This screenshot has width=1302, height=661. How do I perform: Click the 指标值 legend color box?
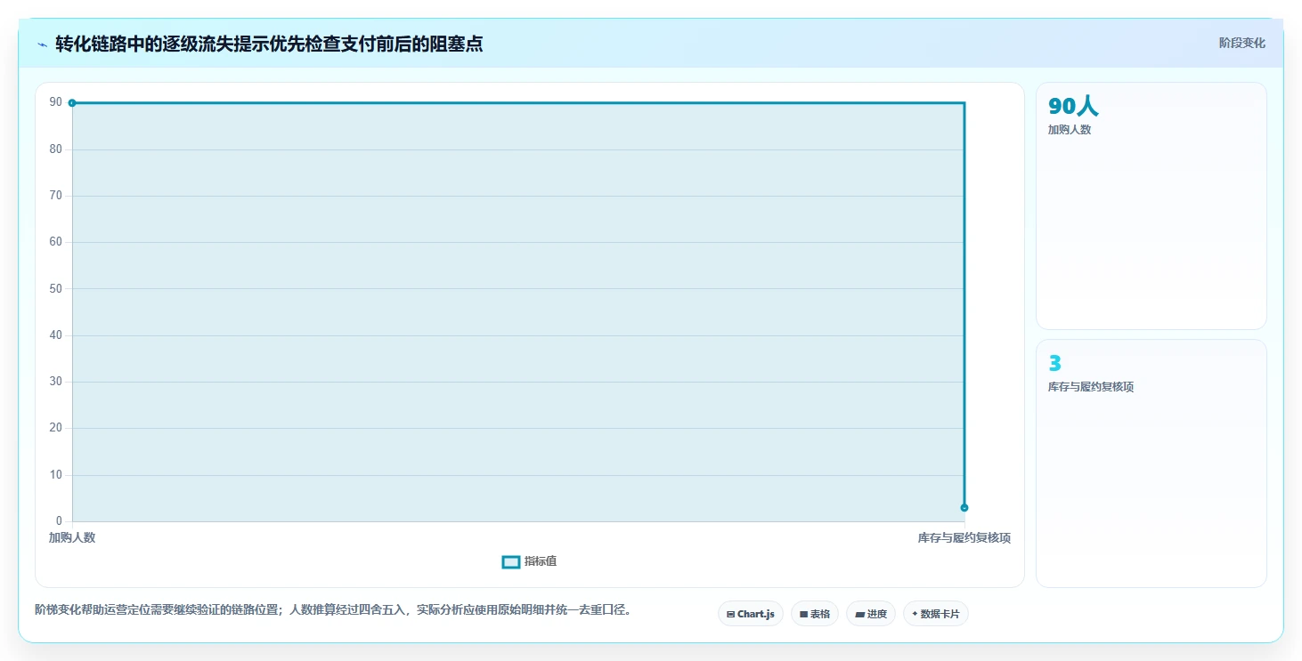[x=511, y=562]
